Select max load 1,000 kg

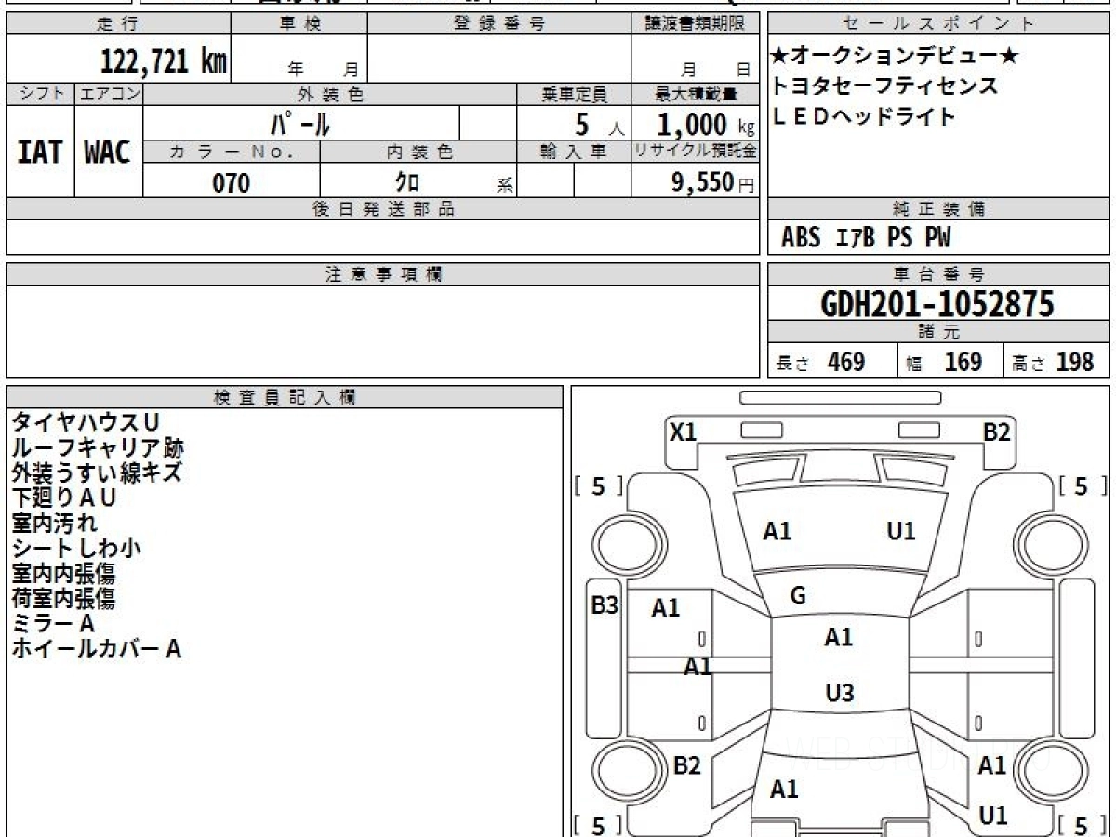pyautogui.click(x=706, y=125)
